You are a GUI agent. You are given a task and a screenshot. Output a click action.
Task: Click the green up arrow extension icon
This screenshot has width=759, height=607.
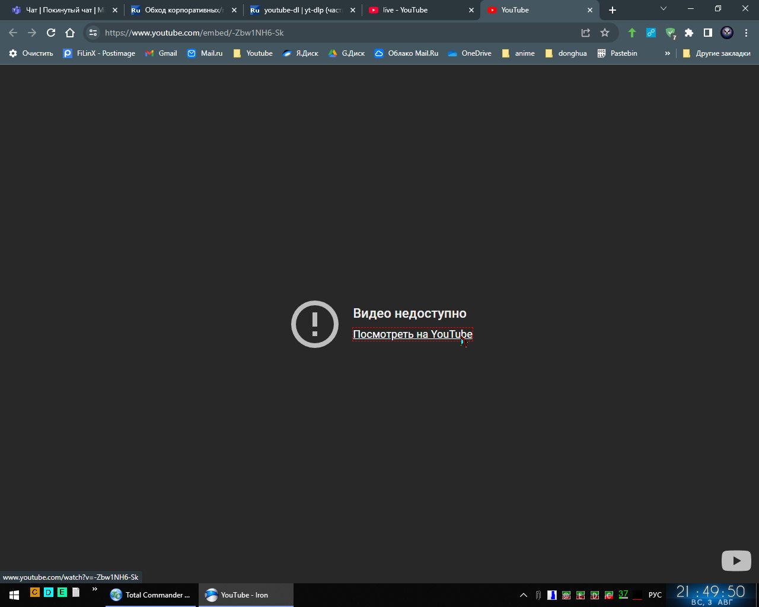click(x=632, y=33)
